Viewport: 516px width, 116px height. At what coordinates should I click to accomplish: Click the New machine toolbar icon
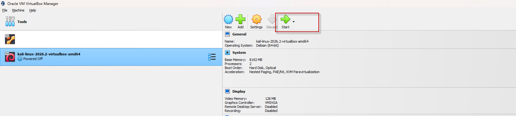228,19
